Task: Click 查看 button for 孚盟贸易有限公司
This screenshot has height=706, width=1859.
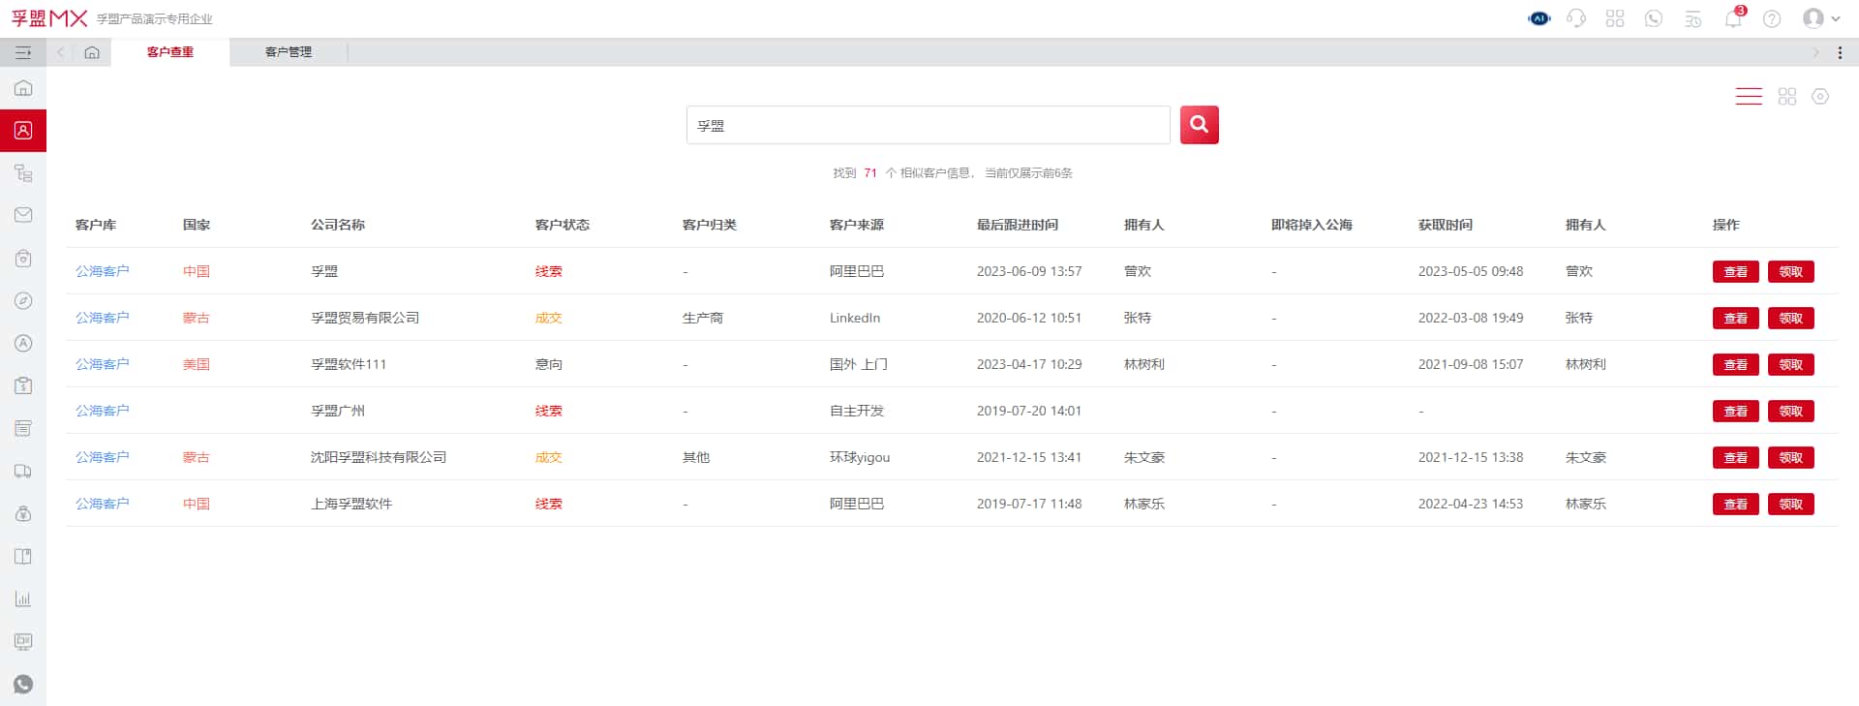Action: tap(1735, 318)
